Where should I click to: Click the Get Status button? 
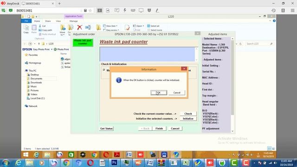[106, 128]
